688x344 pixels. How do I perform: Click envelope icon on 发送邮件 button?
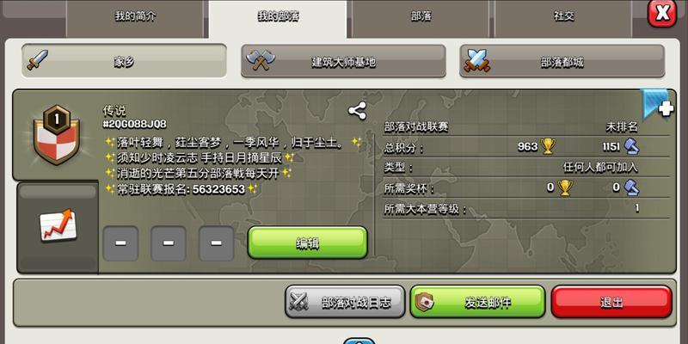coord(424,302)
